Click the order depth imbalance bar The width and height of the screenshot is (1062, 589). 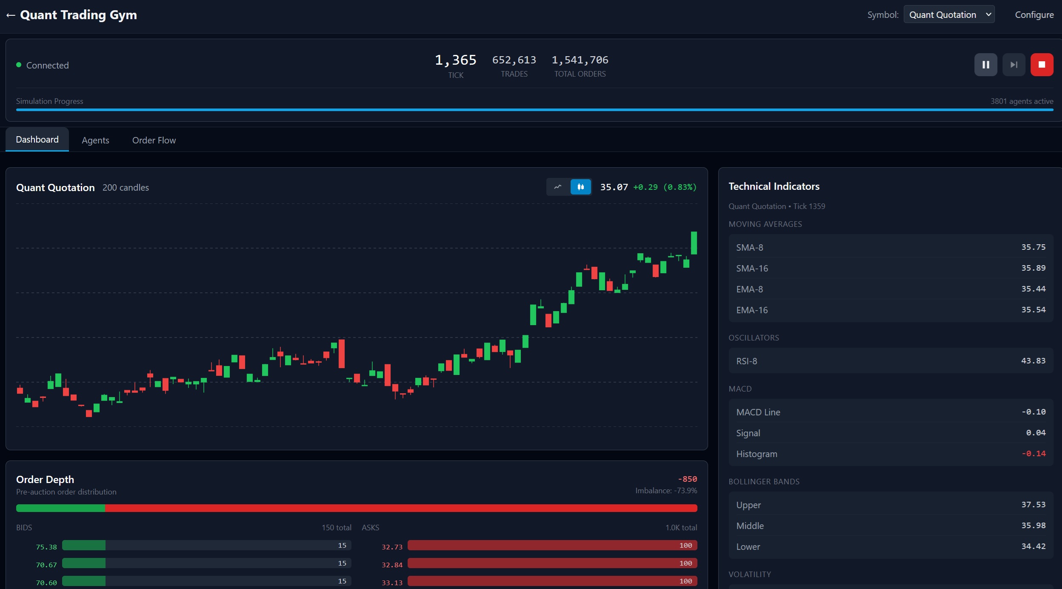pyautogui.click(x=357, y=508)
